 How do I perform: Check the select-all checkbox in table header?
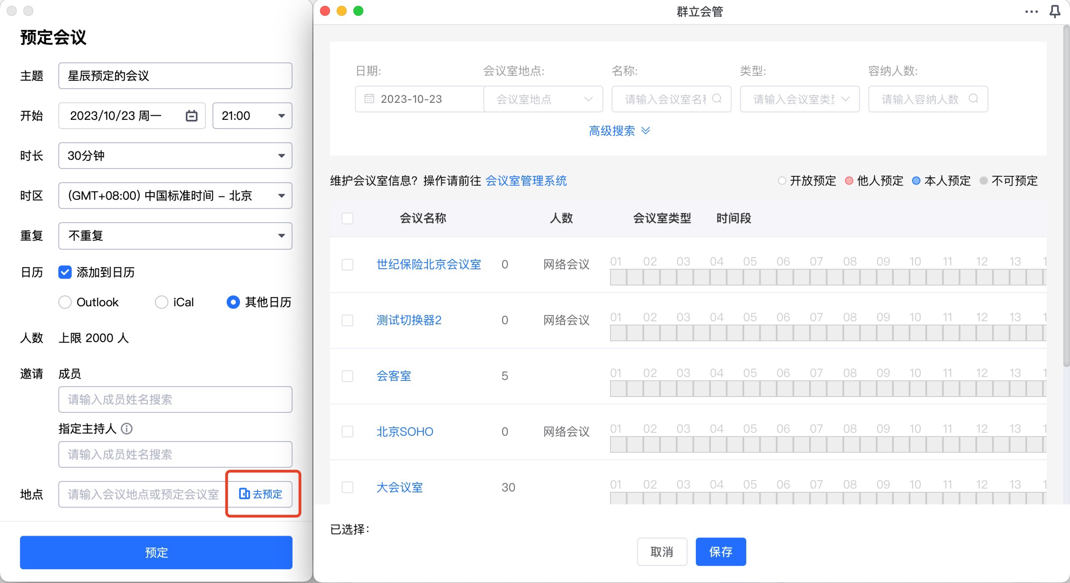point(347,218)
